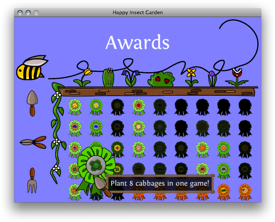Click the striped bumblebee
The height and width of the screenshot is (222, 275).
(x=32, y=68)
